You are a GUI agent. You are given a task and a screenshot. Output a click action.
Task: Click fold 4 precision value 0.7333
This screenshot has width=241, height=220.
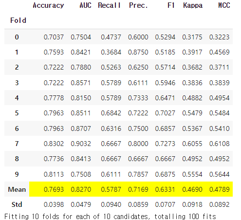[x=138, y=98]
